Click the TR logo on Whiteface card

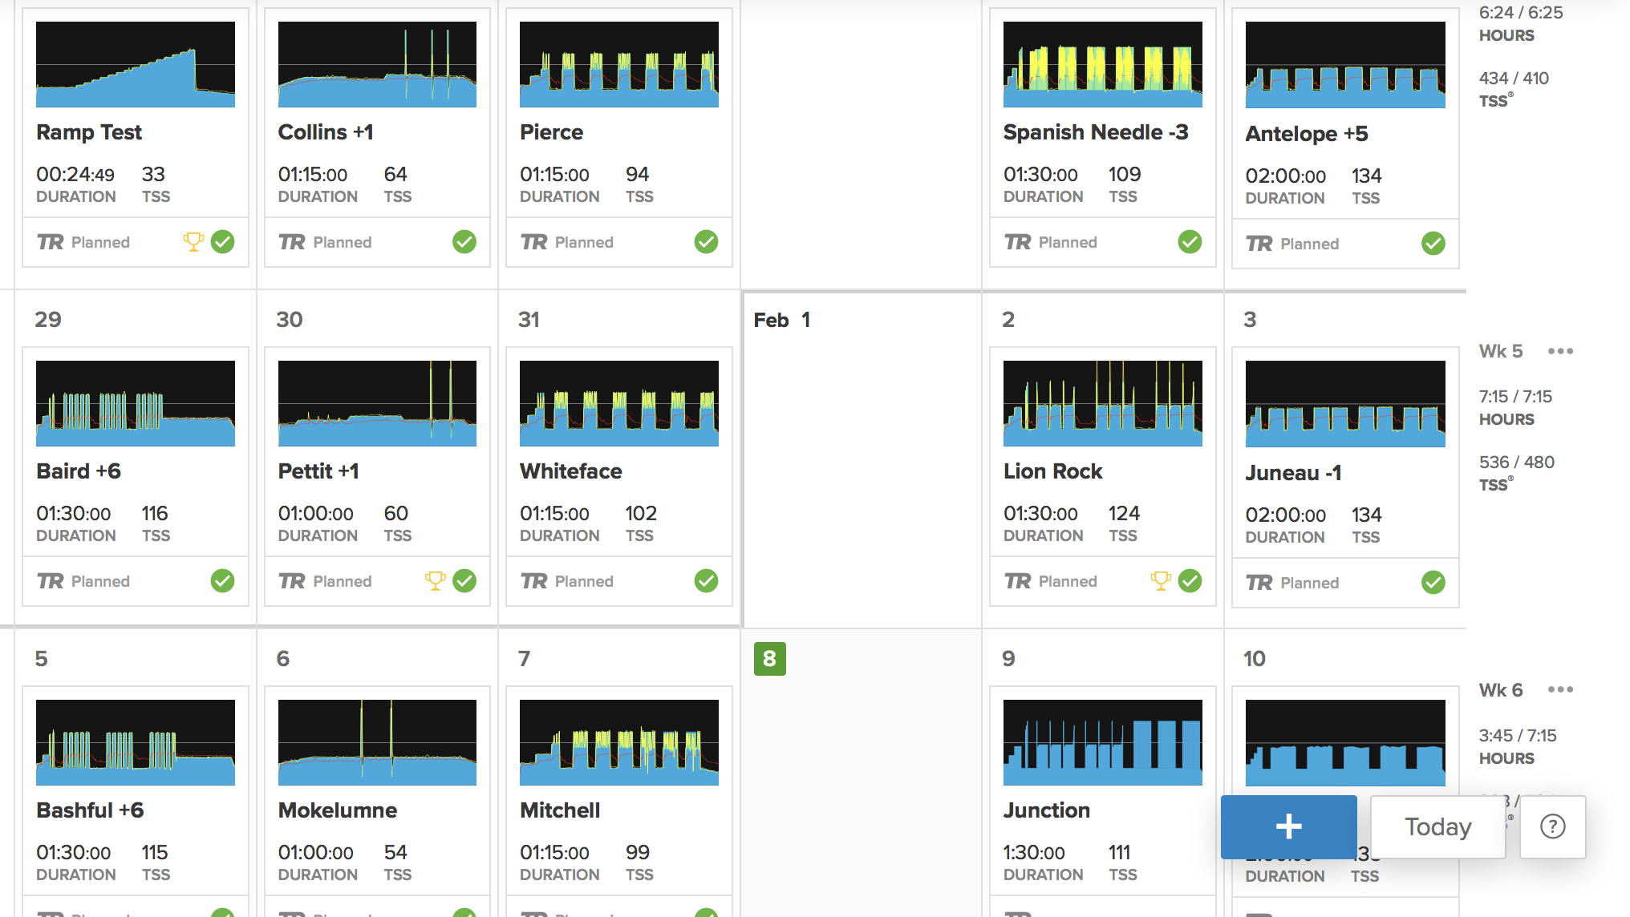pos(533,581)
